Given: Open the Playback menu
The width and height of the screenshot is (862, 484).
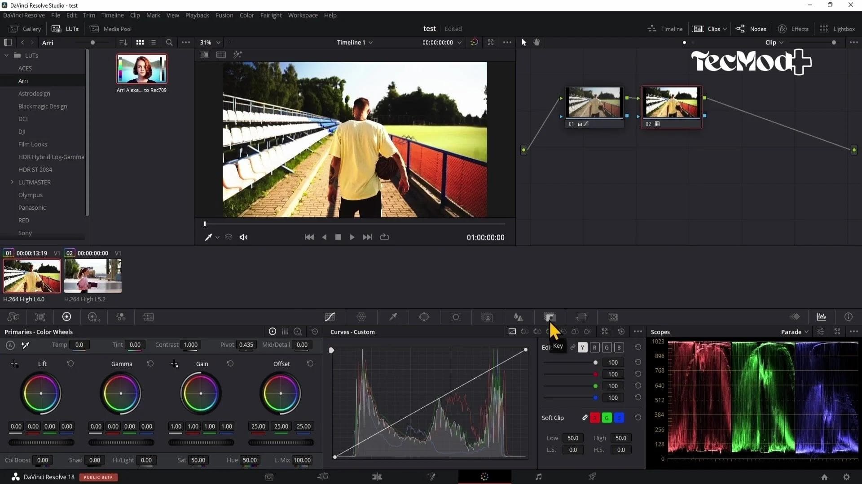Looking at the screenshot, I should point(197,15).
